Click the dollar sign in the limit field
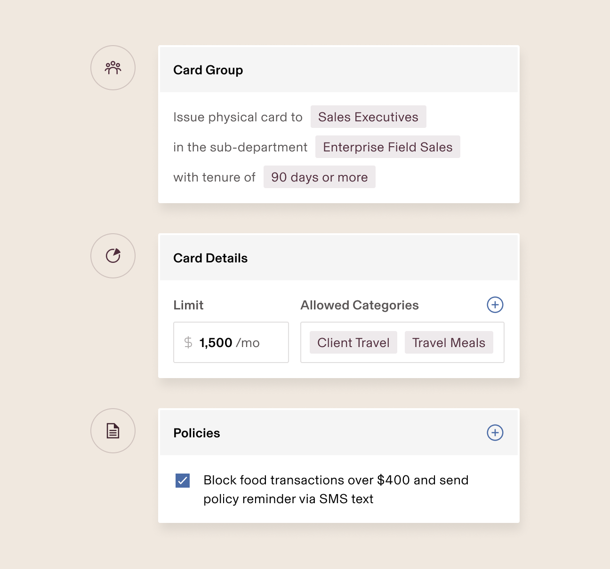The height and width of the screenshot is (569, 610). click(188, 342)
